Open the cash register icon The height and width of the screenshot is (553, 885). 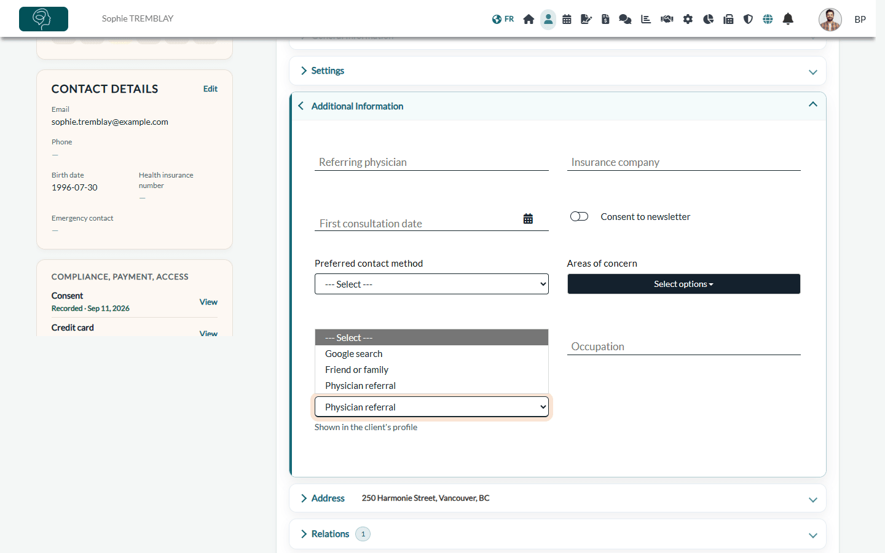728,19
